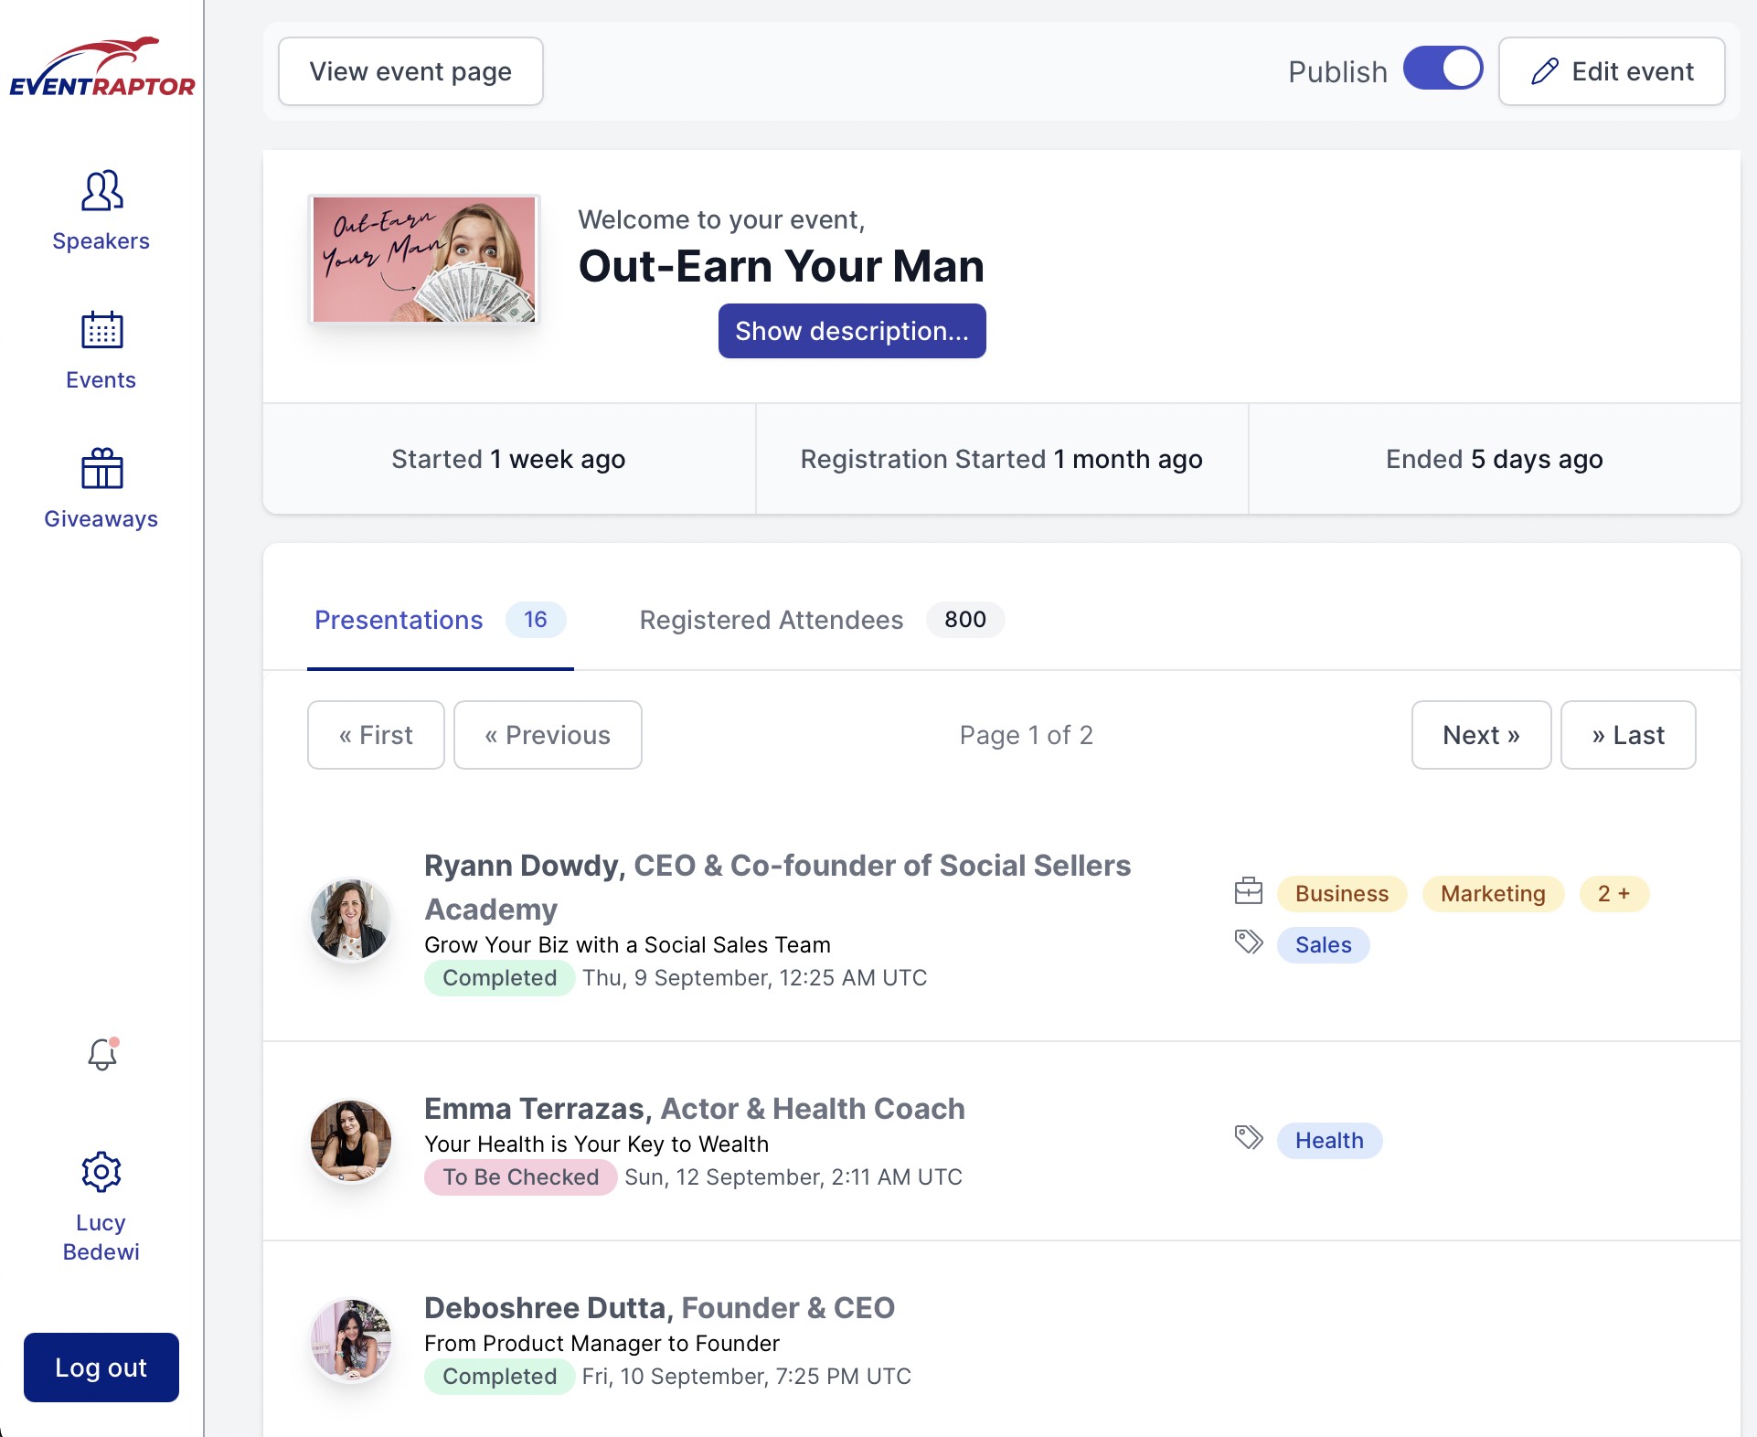Open Giveaways gift icon
Image resolution: width=1757 pixels, height=1437 pixels.
pyautogui.click(x=101, y=469)
